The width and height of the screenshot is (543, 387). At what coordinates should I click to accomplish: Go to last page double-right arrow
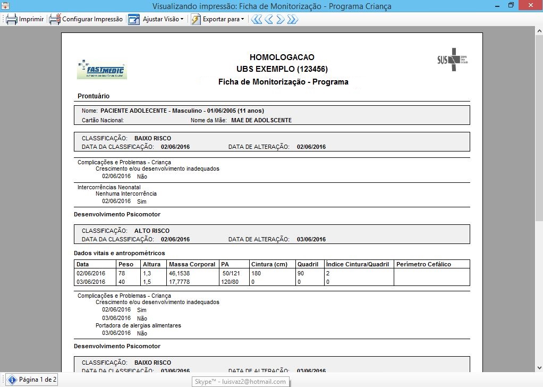click(293, 19)
